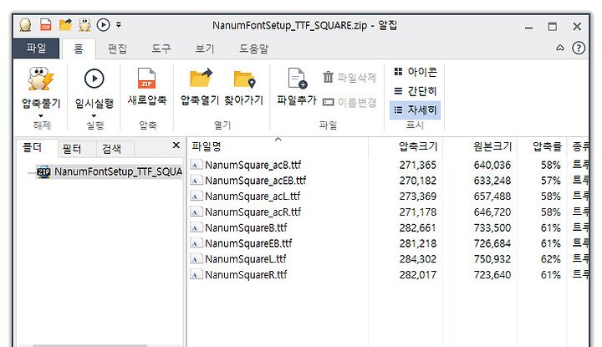
Task: Sort by the 압축률 column header
Action: click(542, 146)
